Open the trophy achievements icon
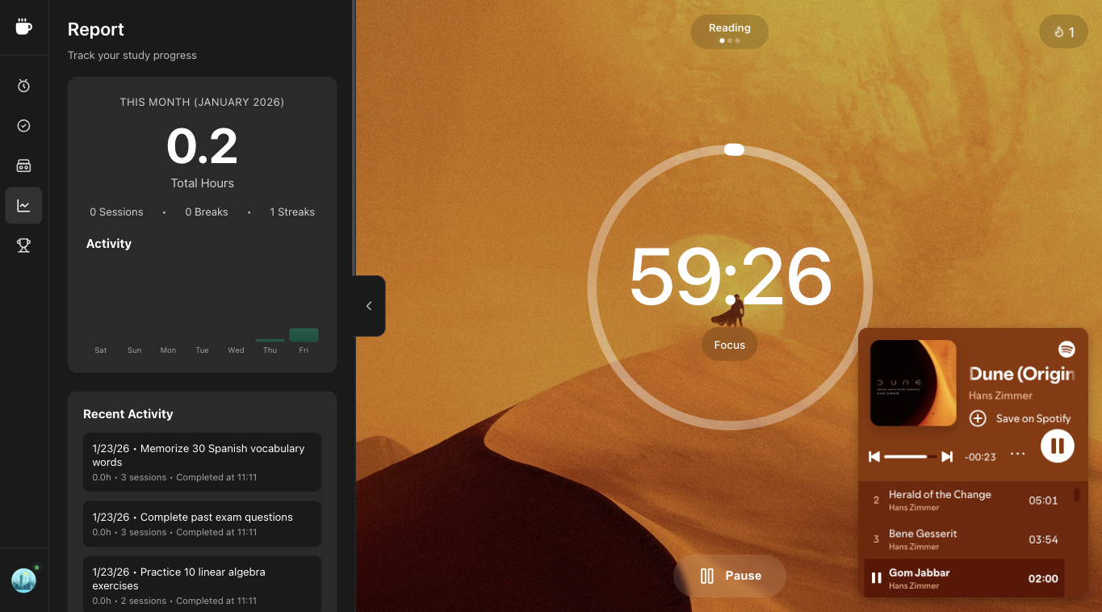Viewport: 1102px width, 612px height. click(x=23, y=245)
